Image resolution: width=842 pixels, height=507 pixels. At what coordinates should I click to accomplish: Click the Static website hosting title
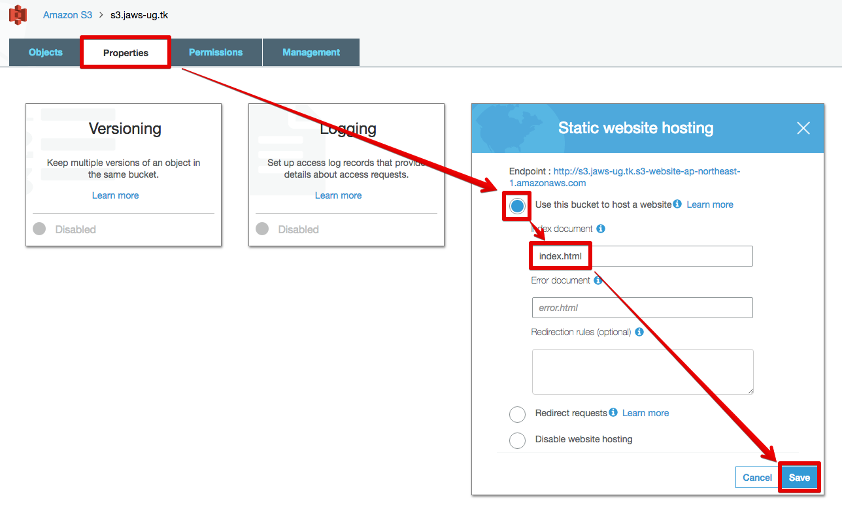[635, 128]
